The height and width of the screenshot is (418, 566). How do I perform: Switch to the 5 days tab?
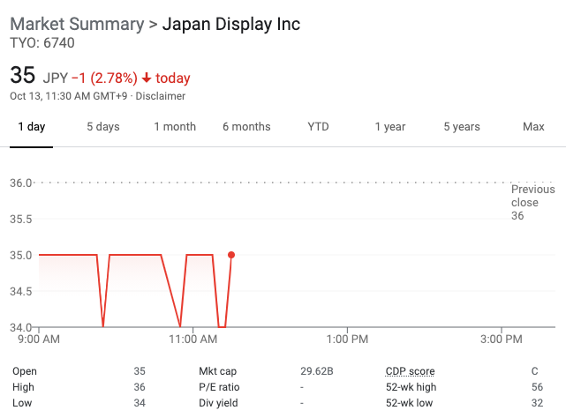point(102,127)
